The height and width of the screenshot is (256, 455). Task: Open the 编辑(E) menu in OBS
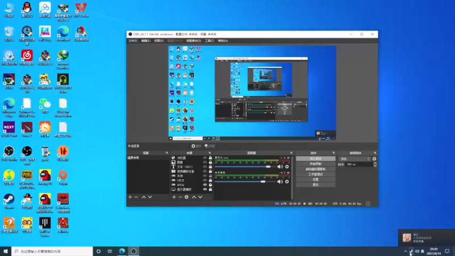point(146,40)
